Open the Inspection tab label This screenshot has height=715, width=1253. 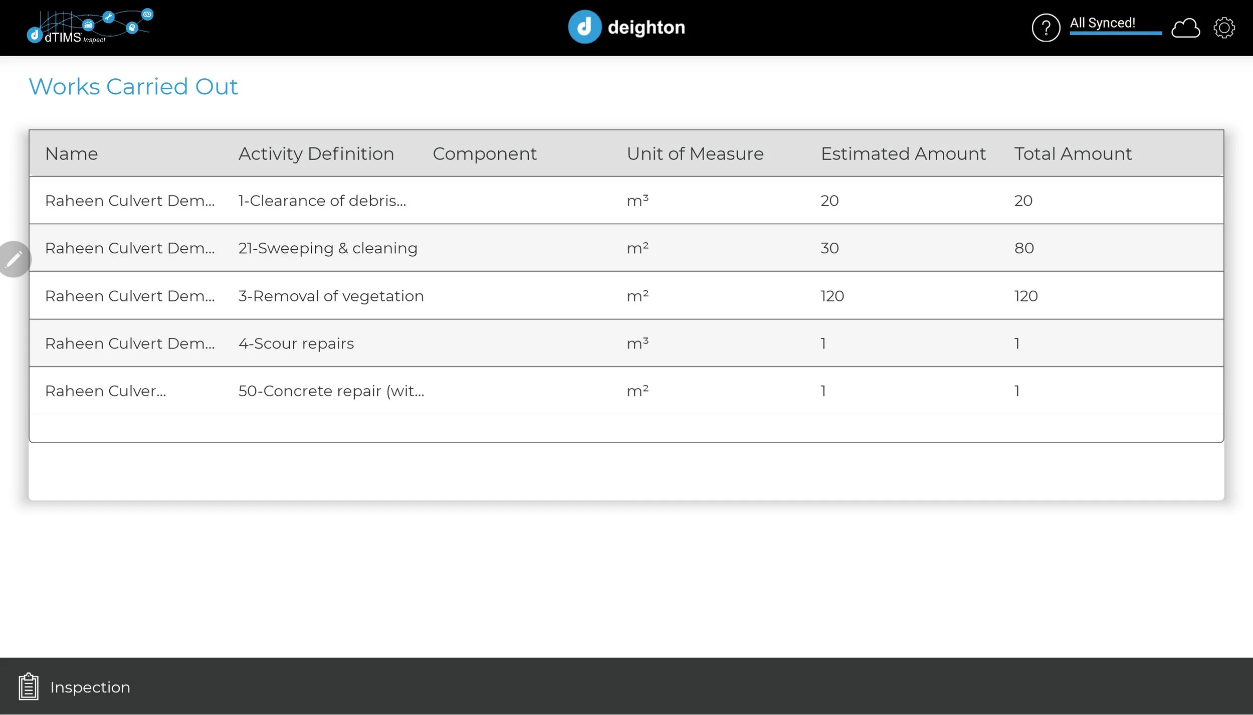click(90, 687)
